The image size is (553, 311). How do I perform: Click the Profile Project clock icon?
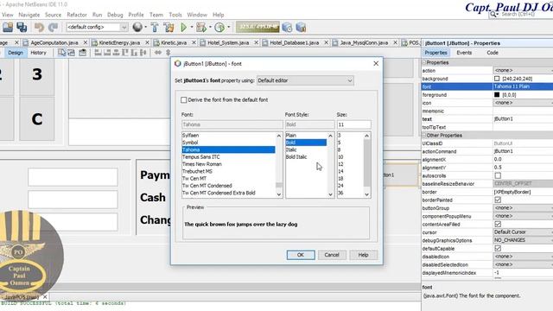click(219, 27)
